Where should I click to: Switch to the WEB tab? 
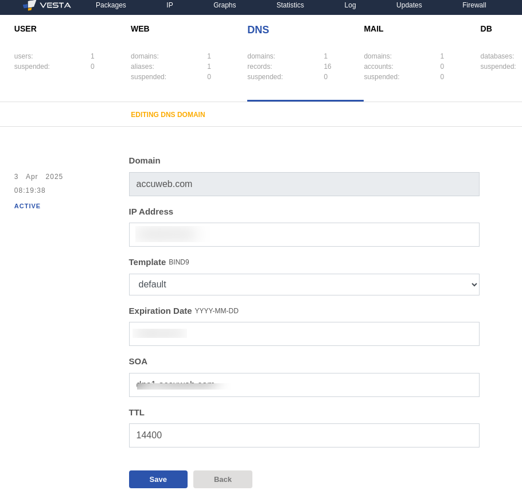[140, 29]
